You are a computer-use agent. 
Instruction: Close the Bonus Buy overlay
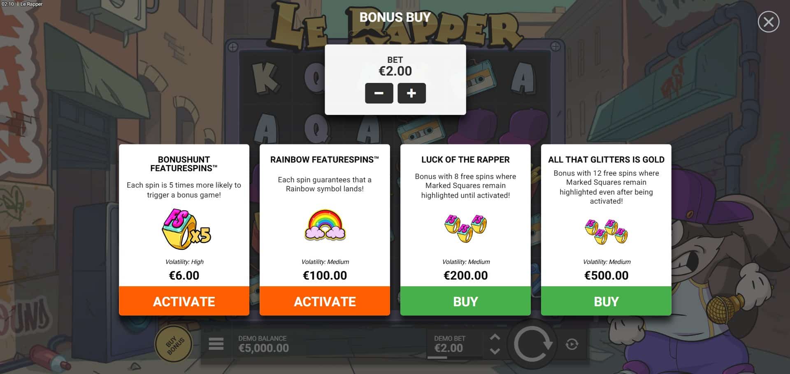tap(768, 22)
